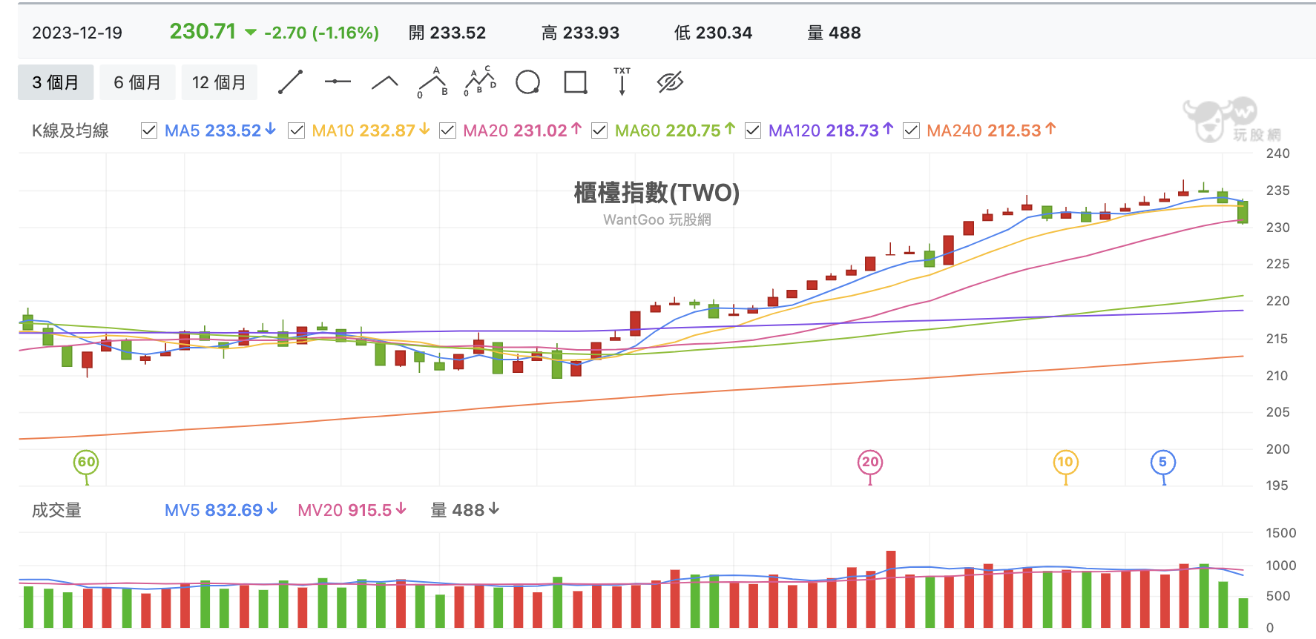Disable the MA60 moving average checkbox
Image resolution: width=1316 pixels, height=639 pixels.
(599, 130)
